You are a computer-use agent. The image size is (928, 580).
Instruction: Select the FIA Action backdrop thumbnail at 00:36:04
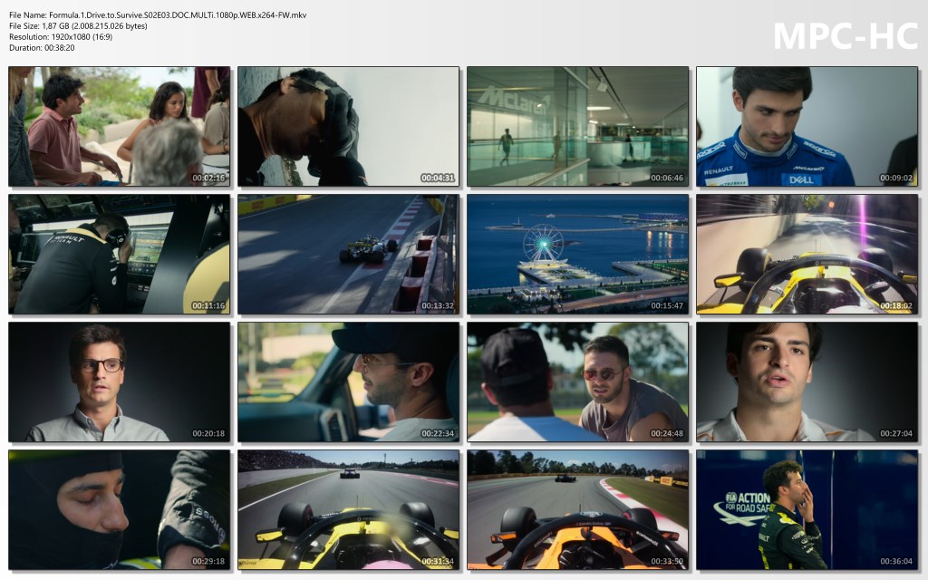[x=807, y=509]
